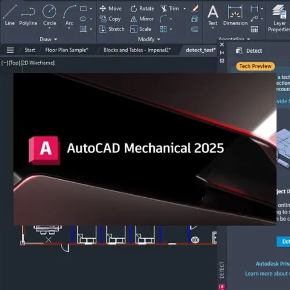
Task: Click the Hatch tool icon
Action: coord(83,29)
